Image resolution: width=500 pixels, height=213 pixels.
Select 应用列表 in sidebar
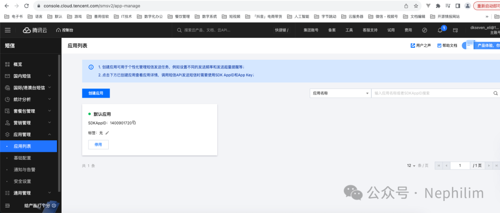(x=28, y=146)
